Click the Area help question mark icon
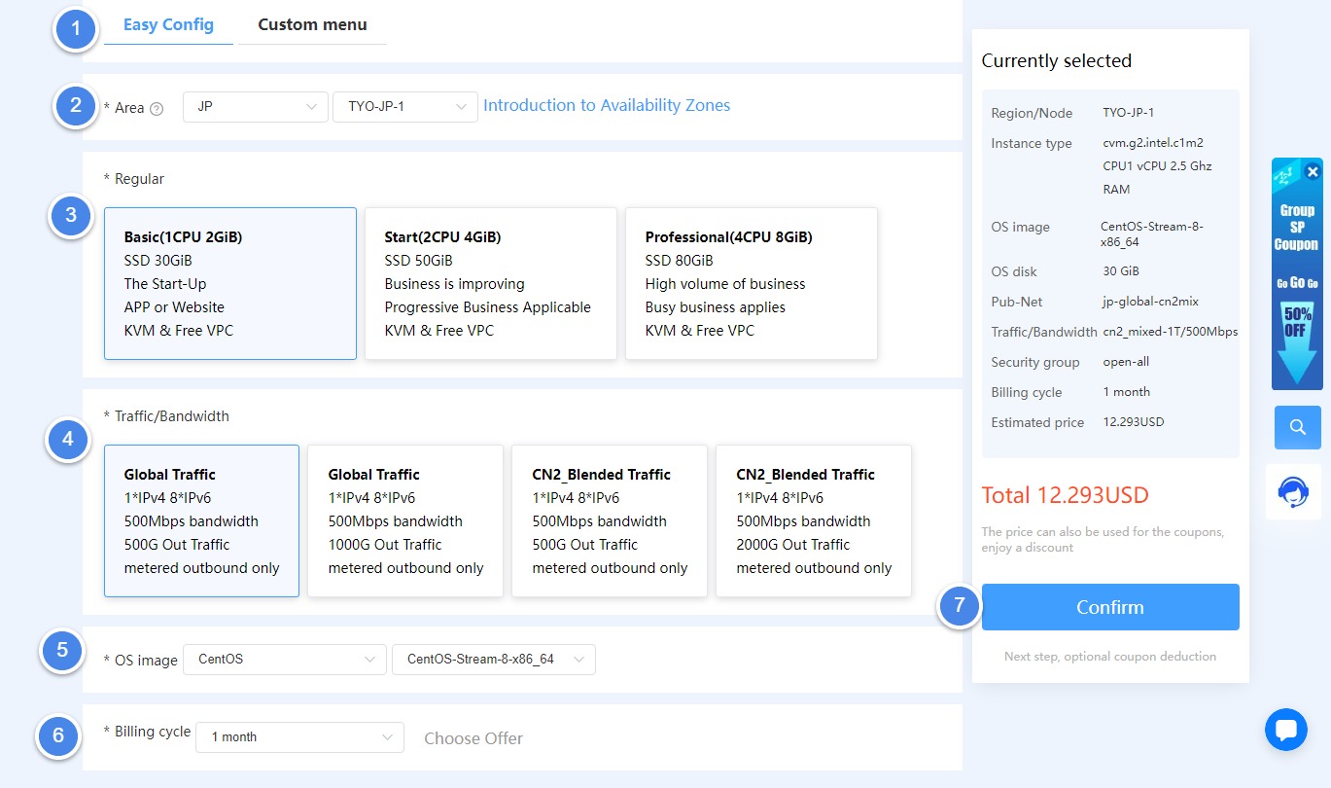Viewport: 1331px width, 788px height. (158, 109)
